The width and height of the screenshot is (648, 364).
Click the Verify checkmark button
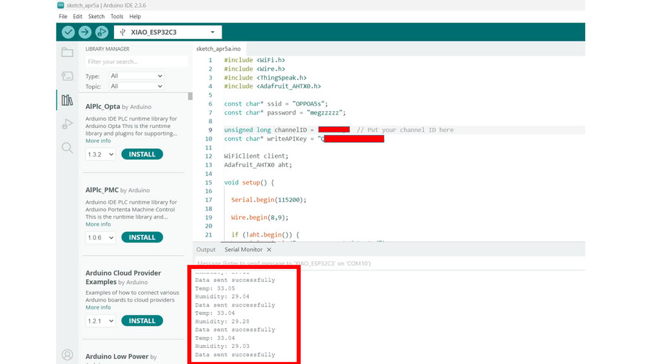(x=68, y=32)
